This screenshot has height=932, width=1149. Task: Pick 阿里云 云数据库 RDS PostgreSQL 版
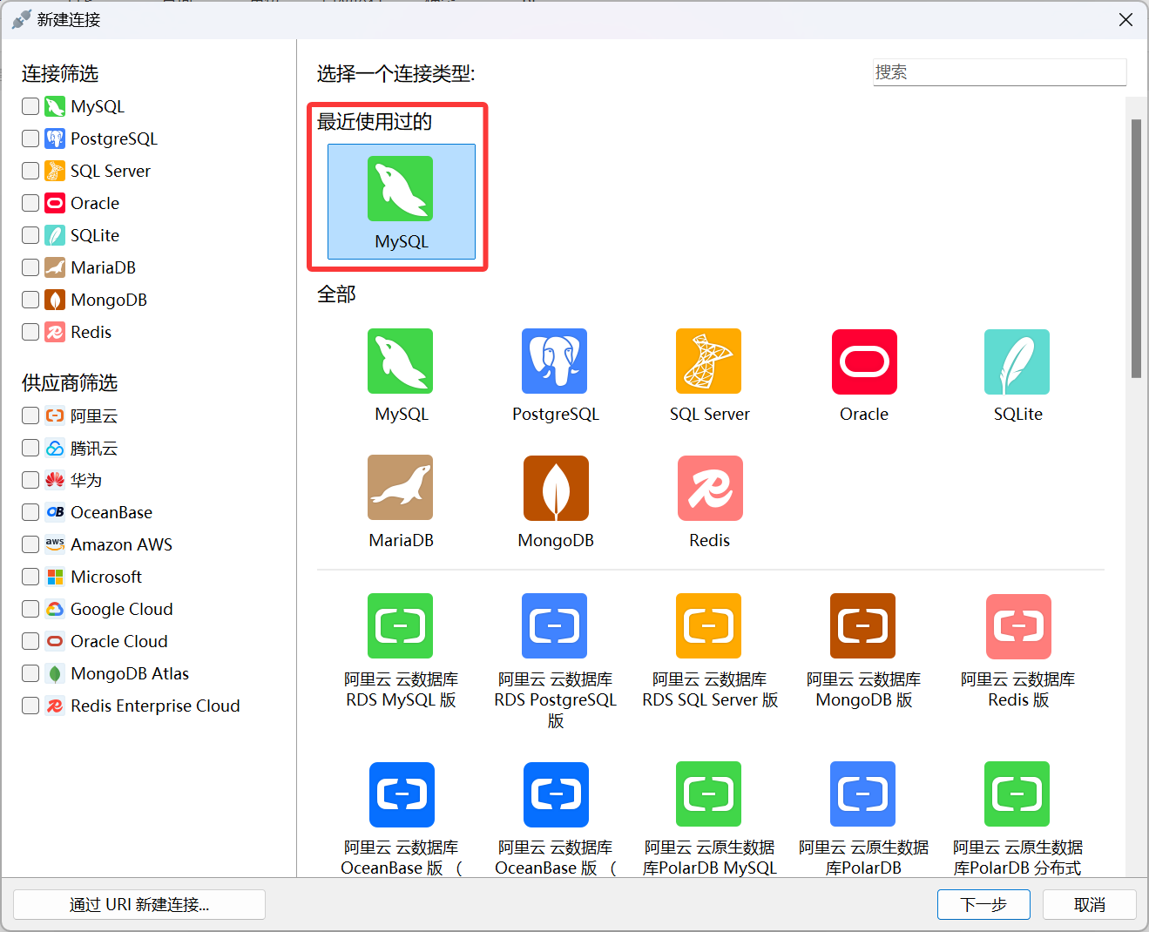point(555,625)
